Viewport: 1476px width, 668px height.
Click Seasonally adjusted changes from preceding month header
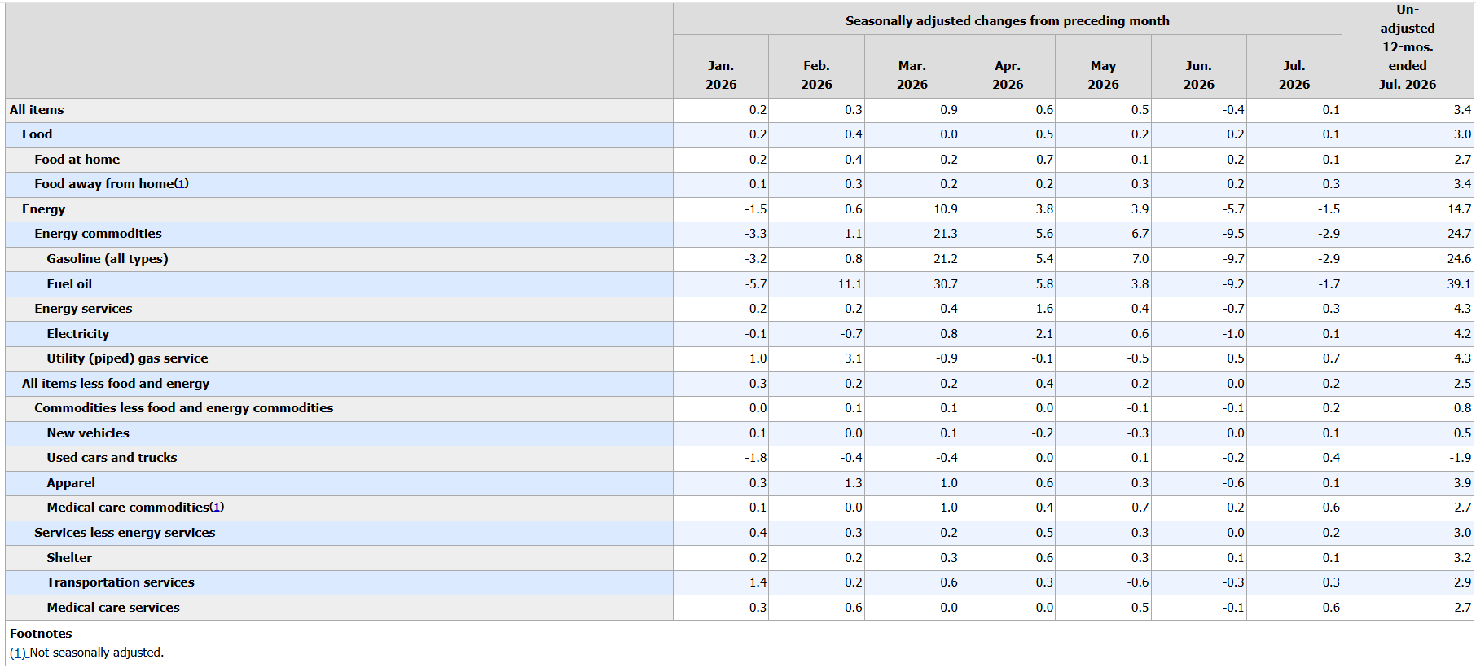tap(1008, 20)
